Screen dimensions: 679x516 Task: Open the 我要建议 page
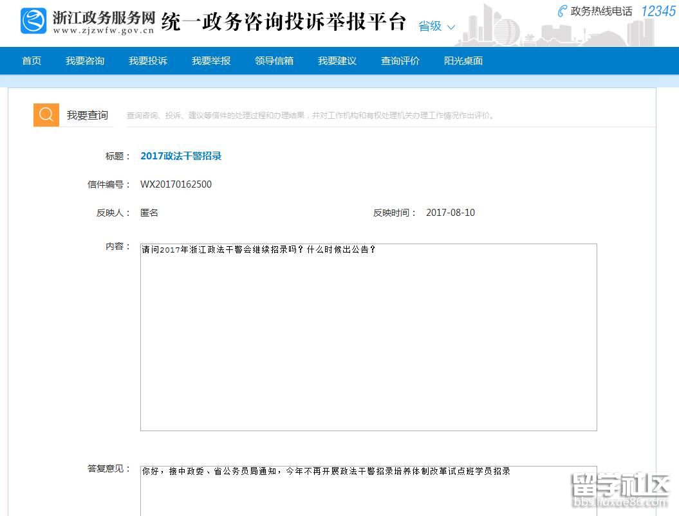pos(337,61)
